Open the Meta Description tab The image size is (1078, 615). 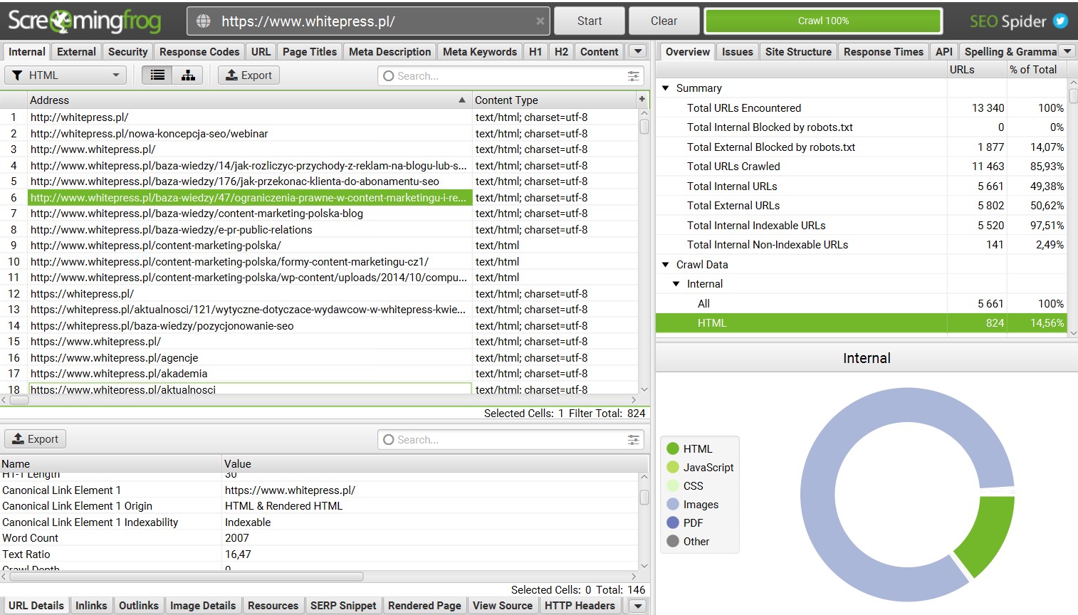pos(389,52)
